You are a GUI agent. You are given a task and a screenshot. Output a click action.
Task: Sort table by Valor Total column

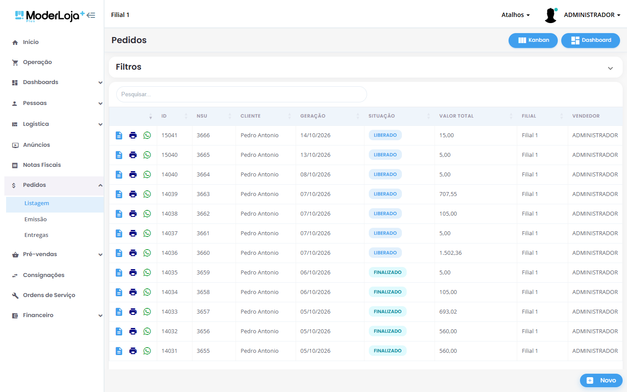pos(456,116)
